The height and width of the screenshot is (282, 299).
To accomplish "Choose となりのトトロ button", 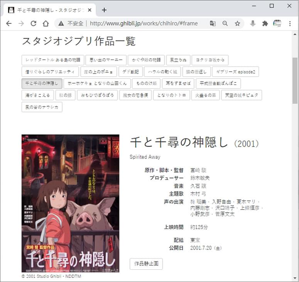I will [x=171, y=95].
